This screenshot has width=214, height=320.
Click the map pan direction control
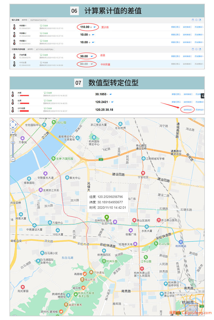[x=13, y=124]
